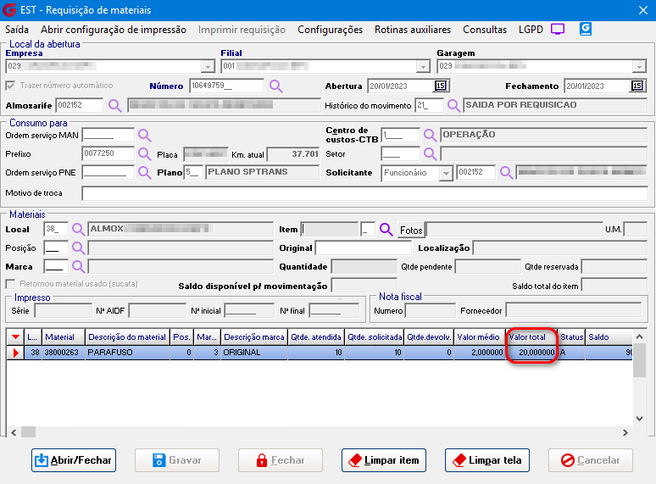Image resolution: width=656 pixels, height=484 pixels.
Task: Open Abrir configuração de impressão menu
Action: pyautogui.click(x=114, y=30)
